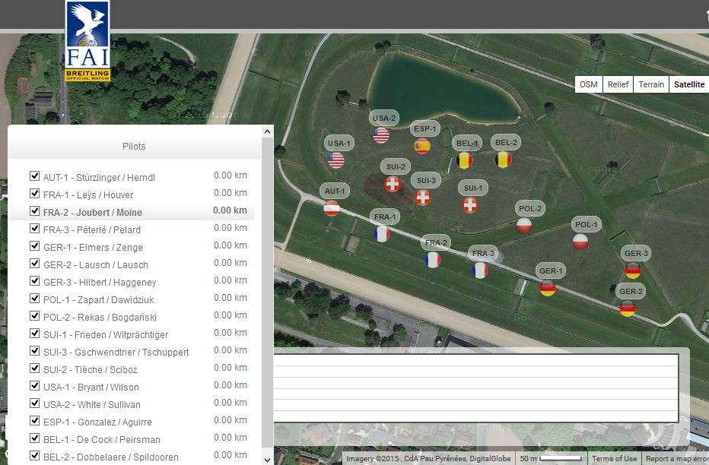Select the FRA-2 French flag marker
The image size is (709, 465).
point(433,260)
